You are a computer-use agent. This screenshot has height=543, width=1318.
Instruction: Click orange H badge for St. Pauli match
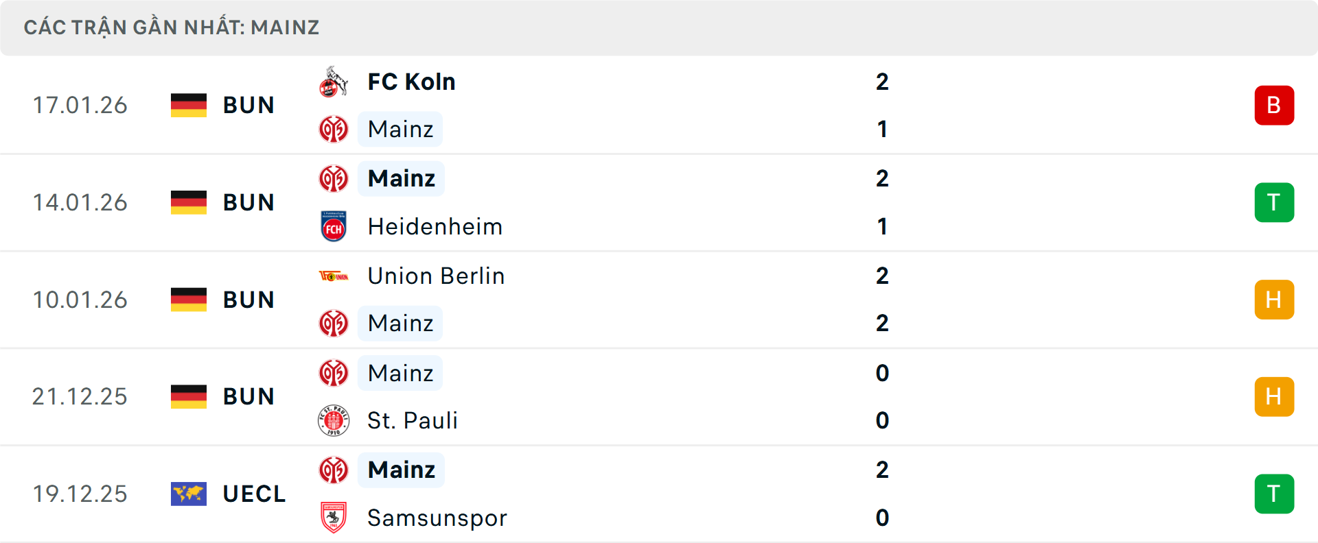click(1274, 397)
